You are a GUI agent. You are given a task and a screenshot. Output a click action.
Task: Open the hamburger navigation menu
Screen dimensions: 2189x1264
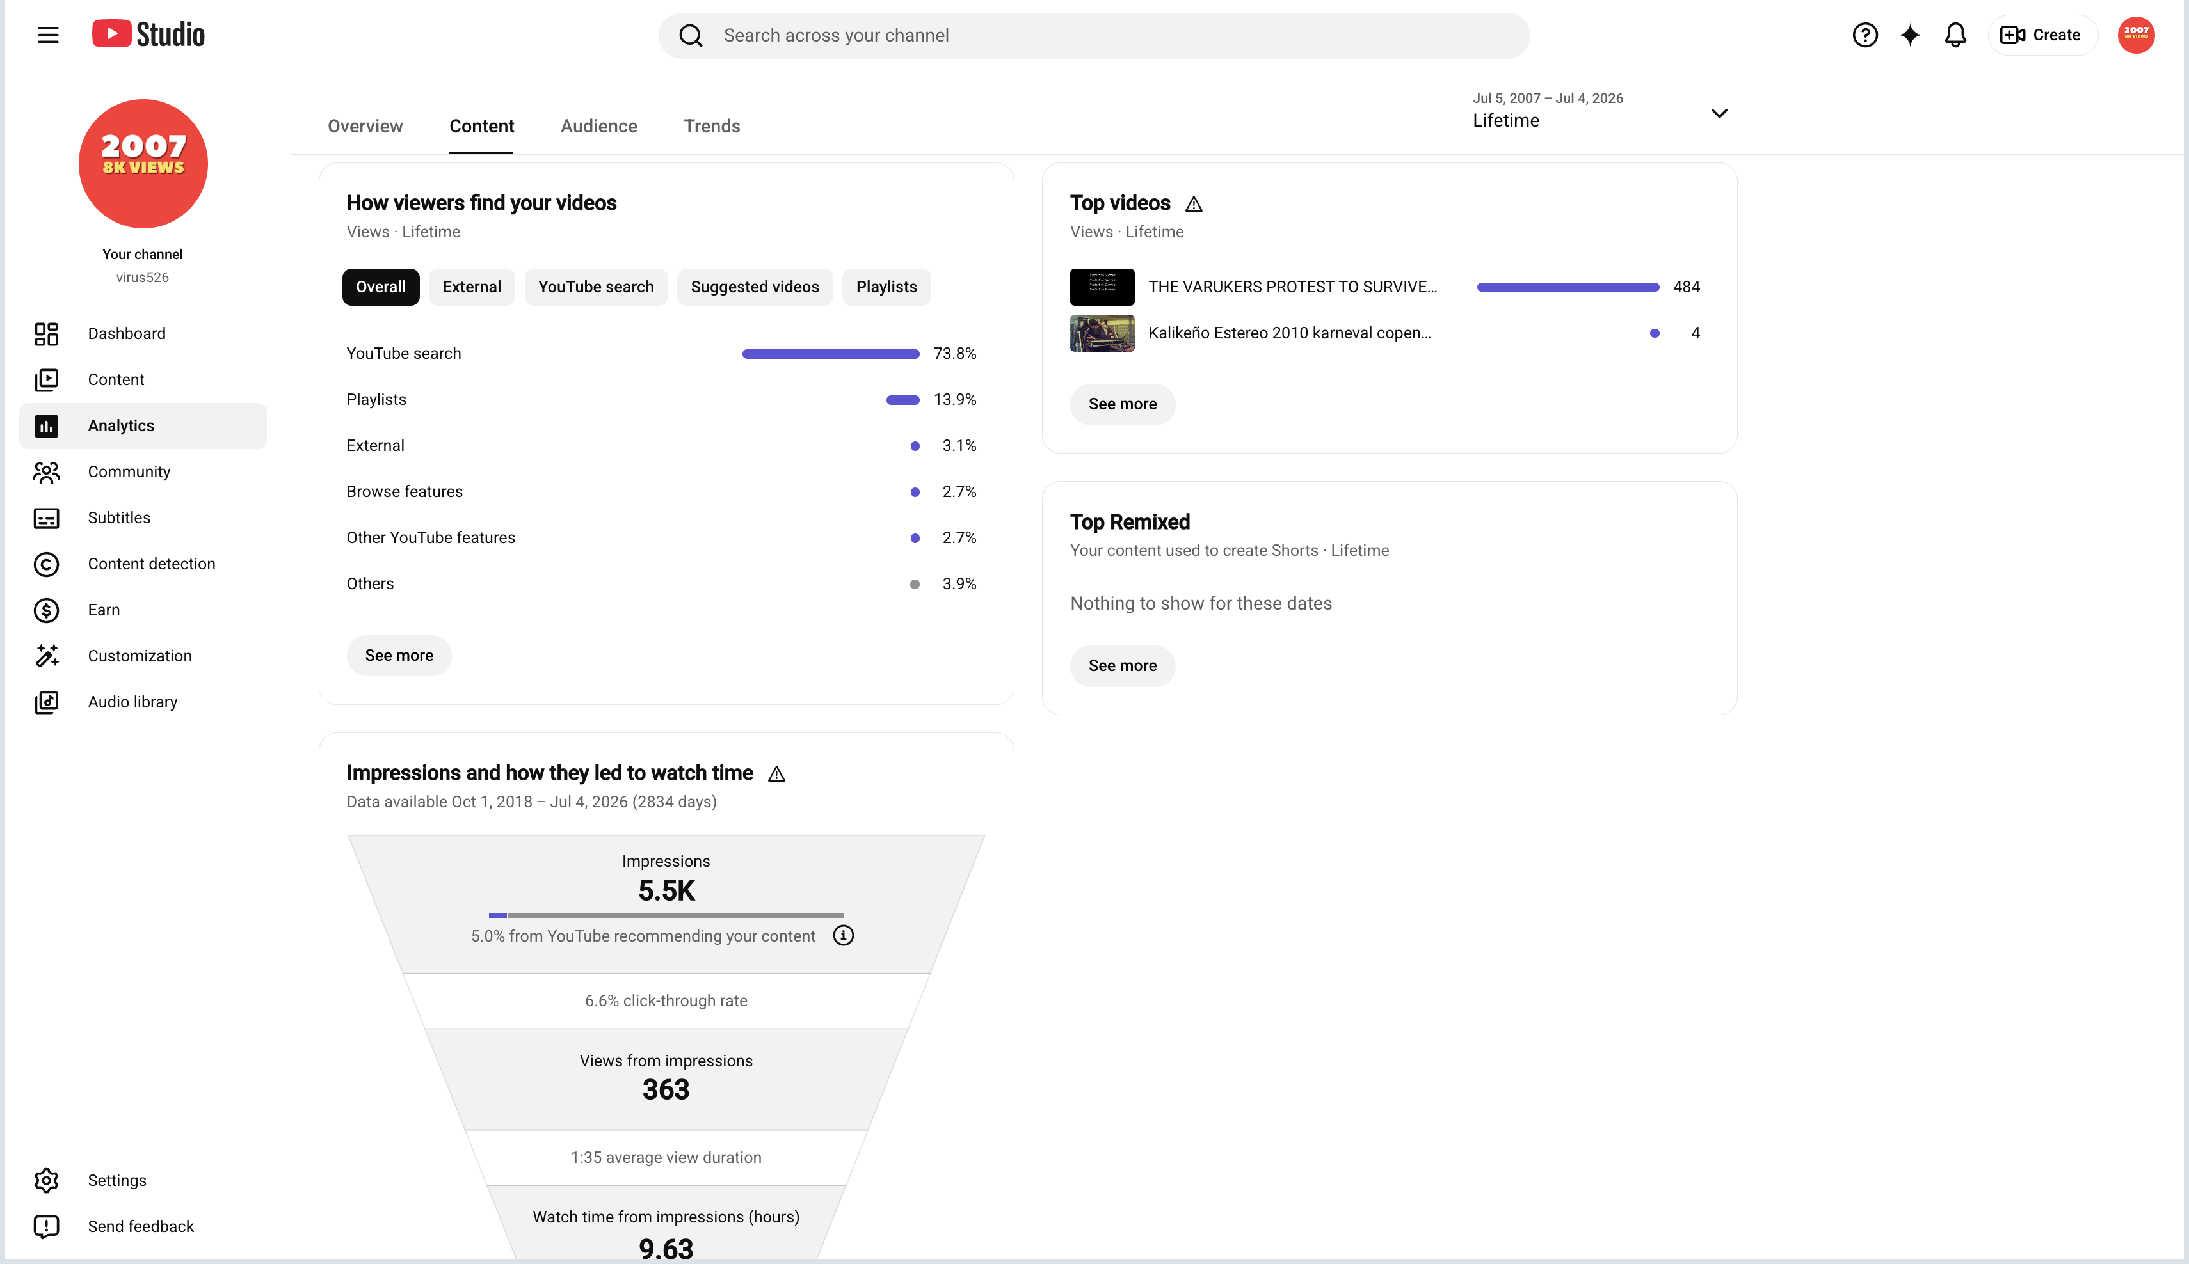point(48,35)
